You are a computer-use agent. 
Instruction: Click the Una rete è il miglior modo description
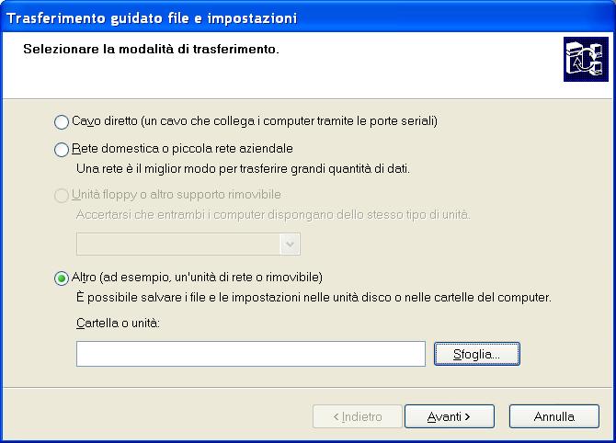243,168
